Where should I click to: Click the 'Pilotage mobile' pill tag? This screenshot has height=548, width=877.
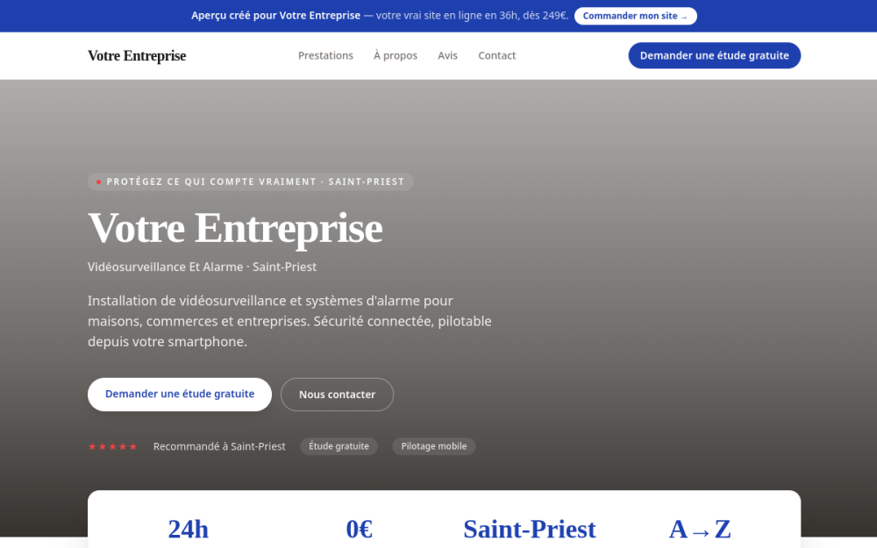click(433, 446)
